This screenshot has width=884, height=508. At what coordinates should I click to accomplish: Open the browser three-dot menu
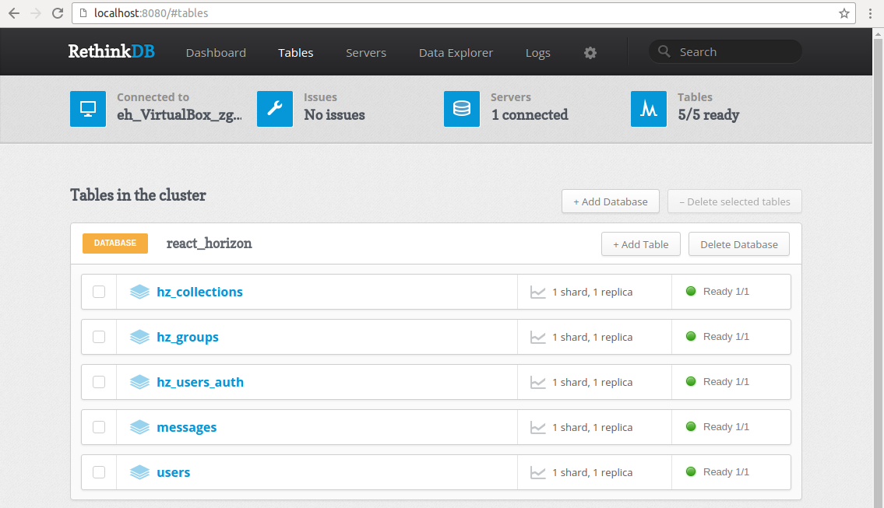point(871,13)
